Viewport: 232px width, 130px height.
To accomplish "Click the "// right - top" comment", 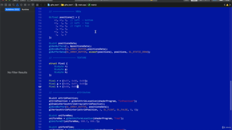I will tap(80, 26).
